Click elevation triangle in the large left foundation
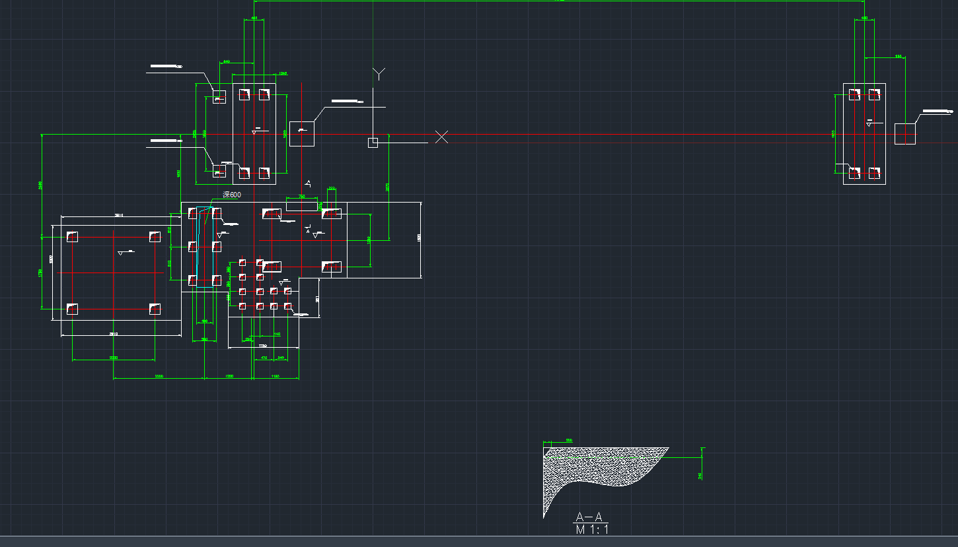This screenshot has height=547, width=958. coord(121,253)
